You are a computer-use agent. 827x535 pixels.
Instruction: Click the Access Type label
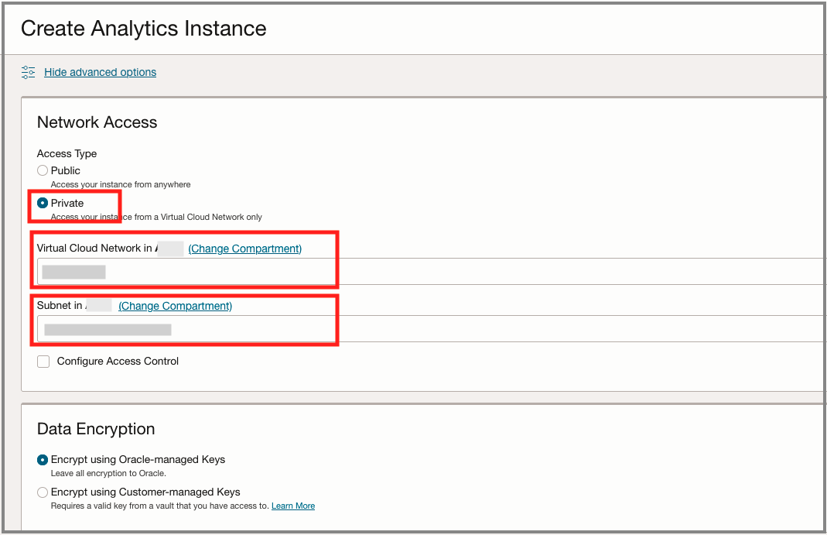tap(67, 153)
